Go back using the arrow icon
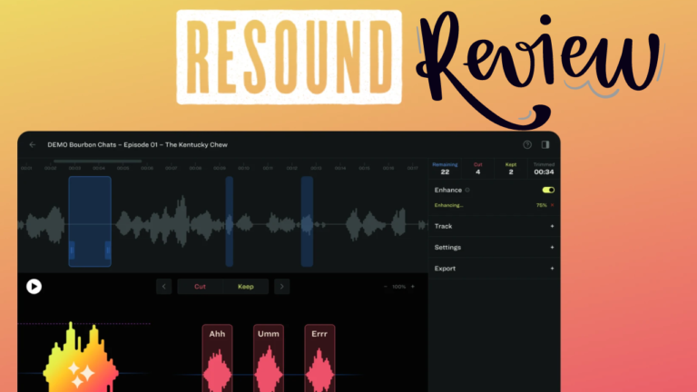 point(33,145)
